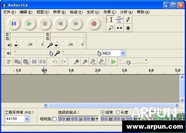Select the Envelope tool
The width and height of the screenshot is (186, 133).
click(x=119, y=20)
